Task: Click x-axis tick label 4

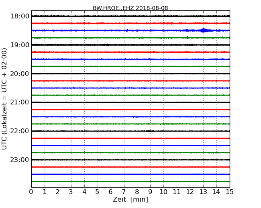Action: tap(84, 192)
